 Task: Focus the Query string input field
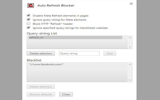[79, 53]
